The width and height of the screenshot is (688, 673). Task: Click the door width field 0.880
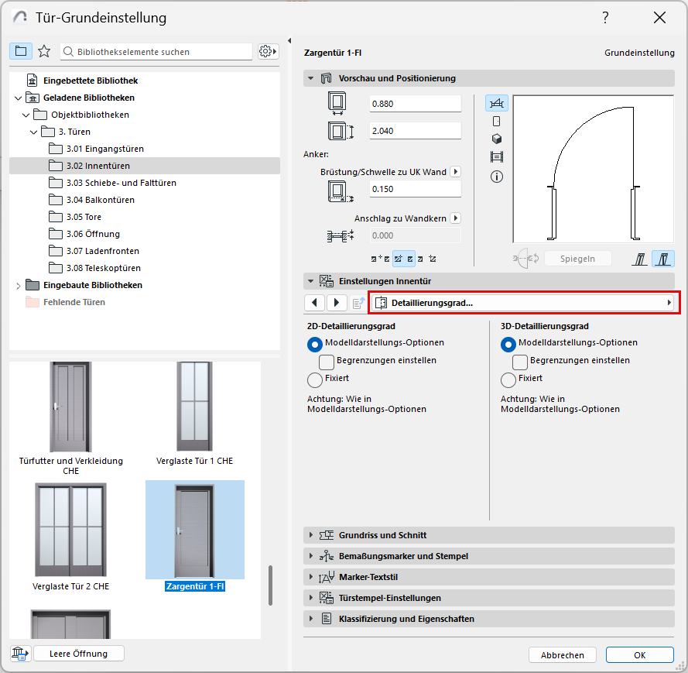[415, 104]
